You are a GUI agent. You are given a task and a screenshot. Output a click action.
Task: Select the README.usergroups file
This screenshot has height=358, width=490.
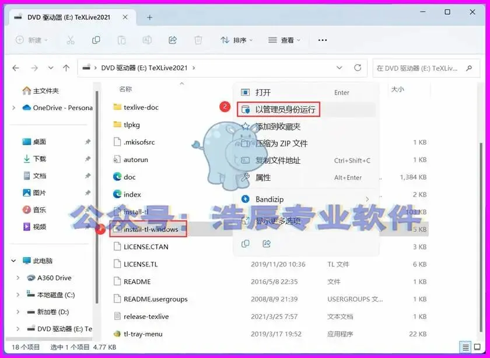click(x=150, y=299)
